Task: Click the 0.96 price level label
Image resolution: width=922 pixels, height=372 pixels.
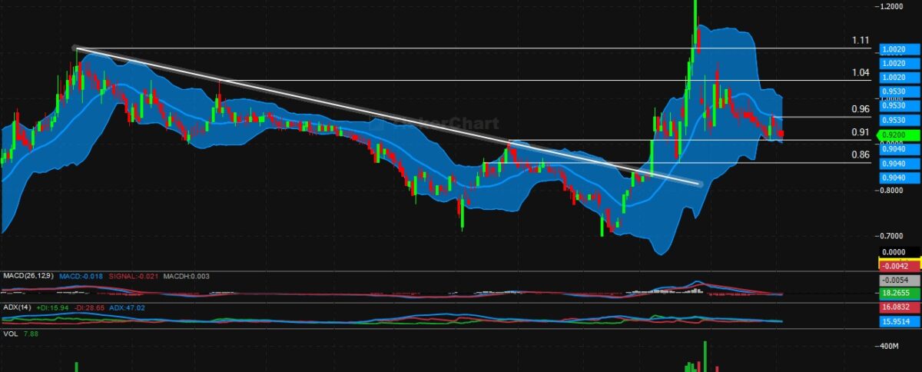Action: pyautogui.click(x=861, y=109)
